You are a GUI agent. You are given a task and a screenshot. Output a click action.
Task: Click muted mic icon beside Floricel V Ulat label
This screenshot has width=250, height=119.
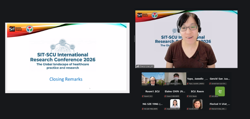click(x=210, y=109)
